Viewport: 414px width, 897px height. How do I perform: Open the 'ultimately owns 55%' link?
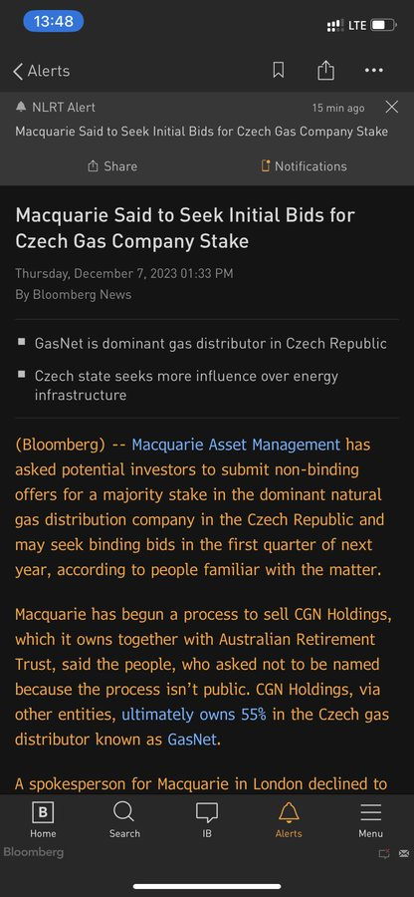coord(194,715)
